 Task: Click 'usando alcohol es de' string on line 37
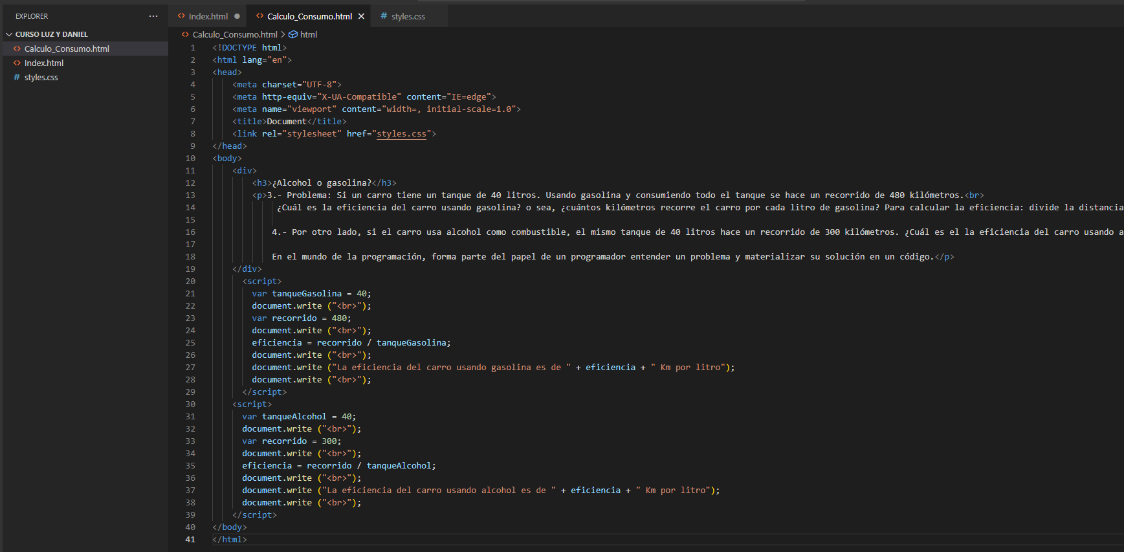click(496, 491)
